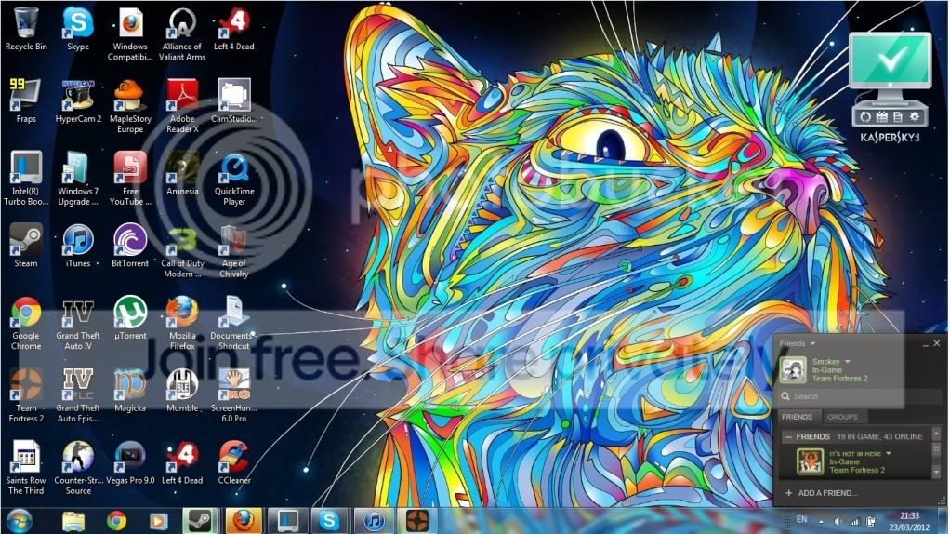This screenshot has height=534, width=950.
Task: Click the BitTorrent desktop icon
Action: 130,246
